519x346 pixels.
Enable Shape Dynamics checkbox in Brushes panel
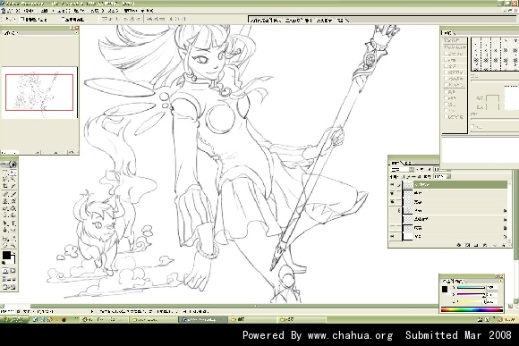click(446, 54)
